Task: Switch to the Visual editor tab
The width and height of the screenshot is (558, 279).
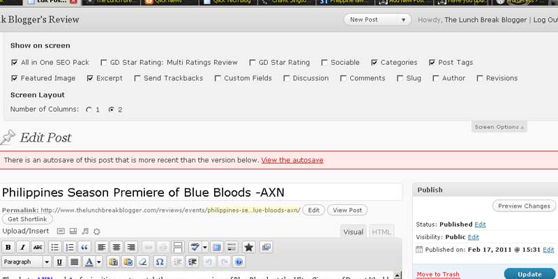Action: (x=354, y=232)
